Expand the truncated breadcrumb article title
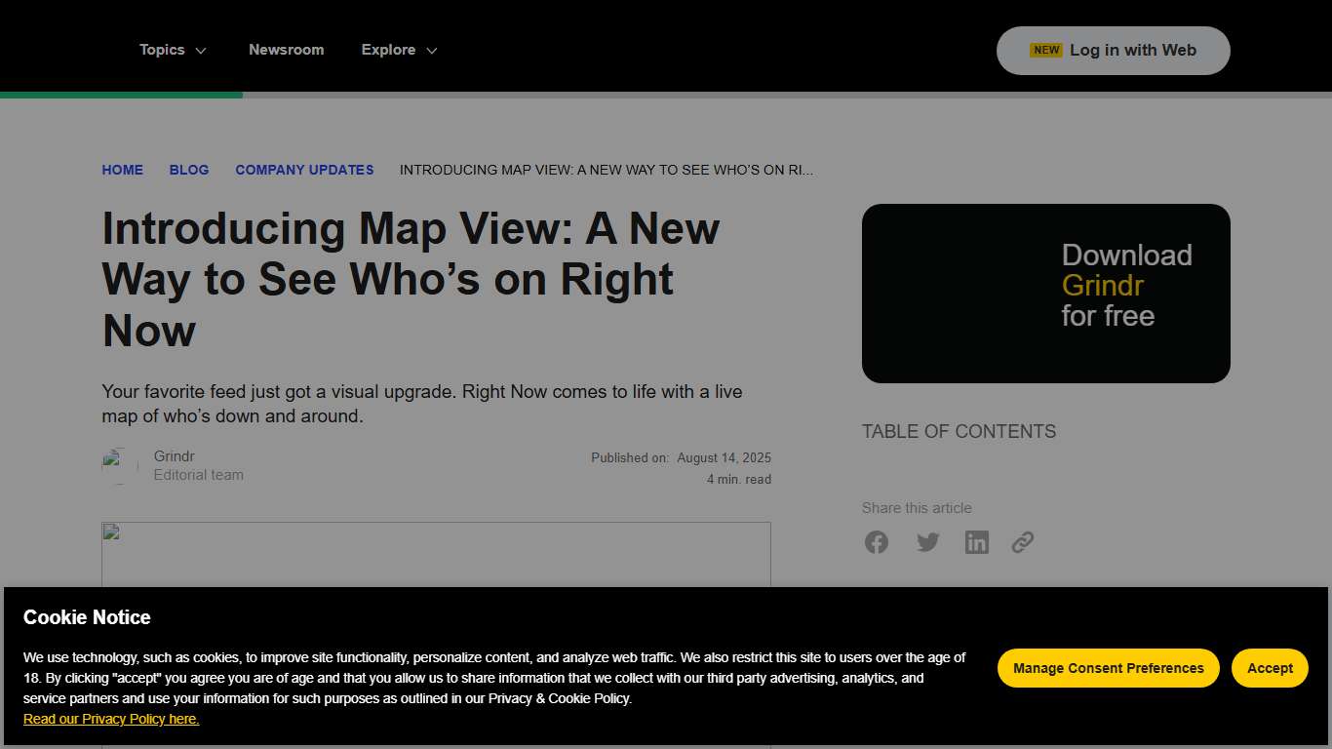The image size is (1332, 749). point(606,170)
